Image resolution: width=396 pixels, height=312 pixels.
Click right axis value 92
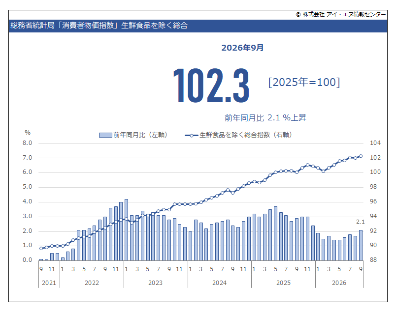(x=373, y=231)
